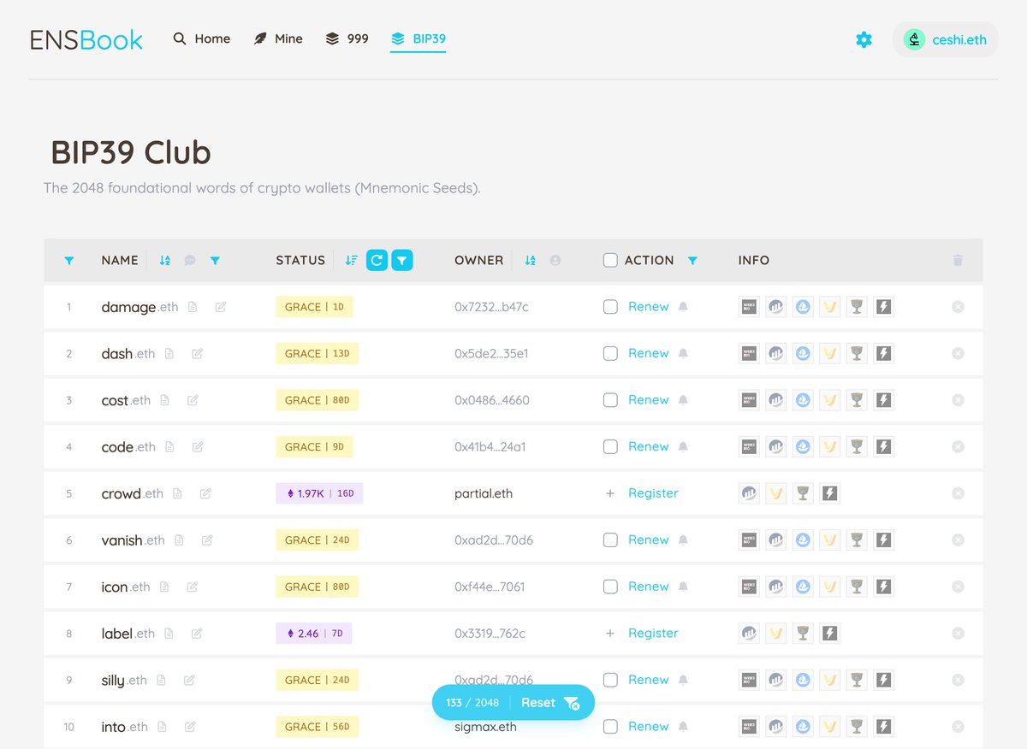The height and width of the screenshot is (749, 1027).
Task: Switch to the 999 club tab
Action: click(x=347, y=38)
